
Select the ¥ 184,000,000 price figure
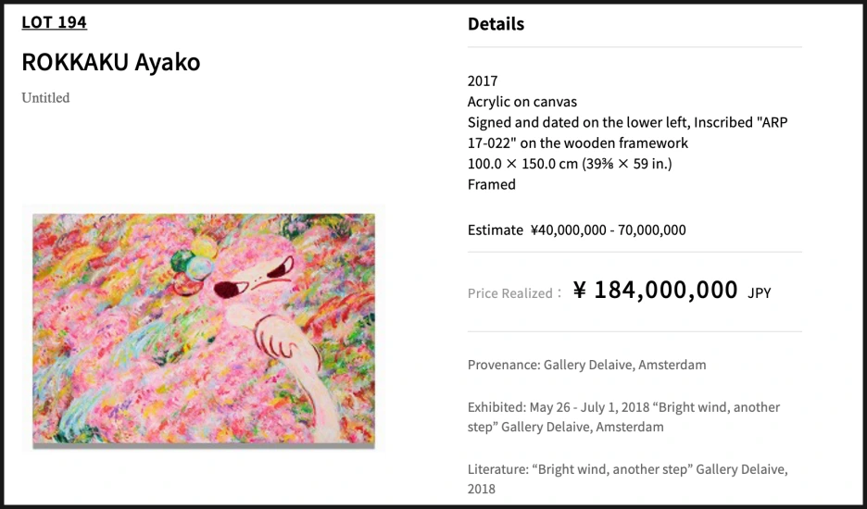655,291
